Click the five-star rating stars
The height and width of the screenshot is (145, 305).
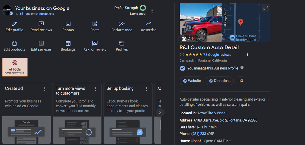tap(194, 55)
